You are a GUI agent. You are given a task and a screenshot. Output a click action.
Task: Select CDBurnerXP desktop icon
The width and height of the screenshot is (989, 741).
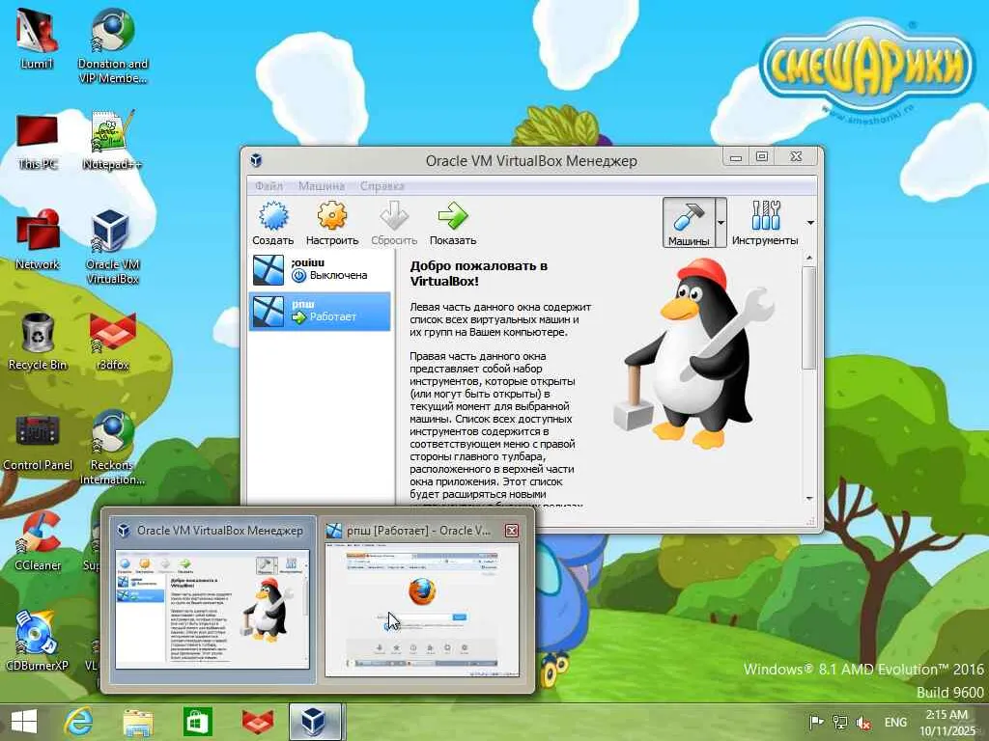(37, 641)
